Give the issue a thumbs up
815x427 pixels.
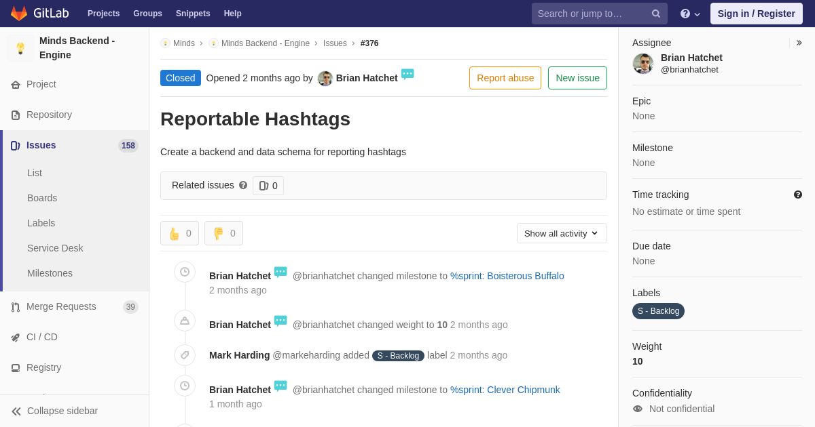(x=180, y=233)
